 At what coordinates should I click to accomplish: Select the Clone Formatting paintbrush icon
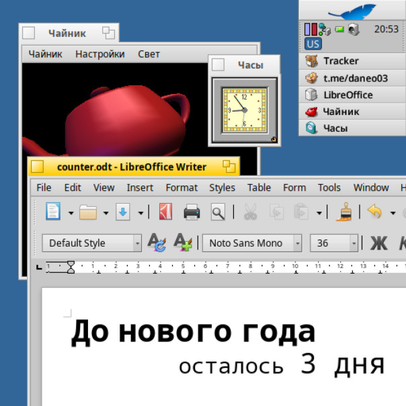coord(344,212)
